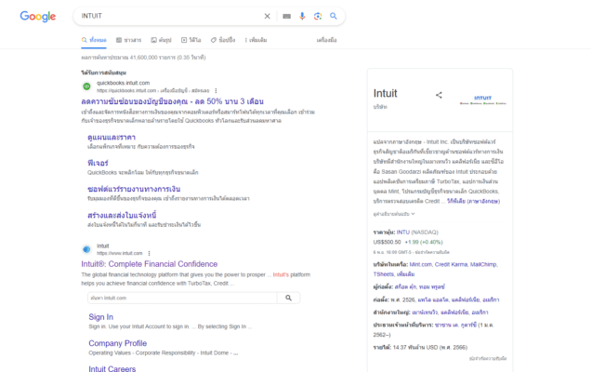Open QuickBooks ad three-dot menu
Viewport: 592px width, 372px height.
pyautogui.click(x=216, y=90)
